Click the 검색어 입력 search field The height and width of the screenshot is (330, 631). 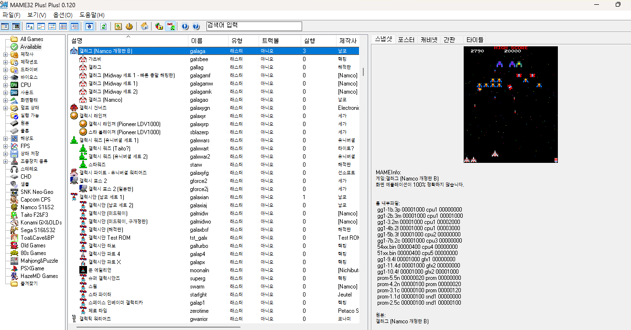254,26
